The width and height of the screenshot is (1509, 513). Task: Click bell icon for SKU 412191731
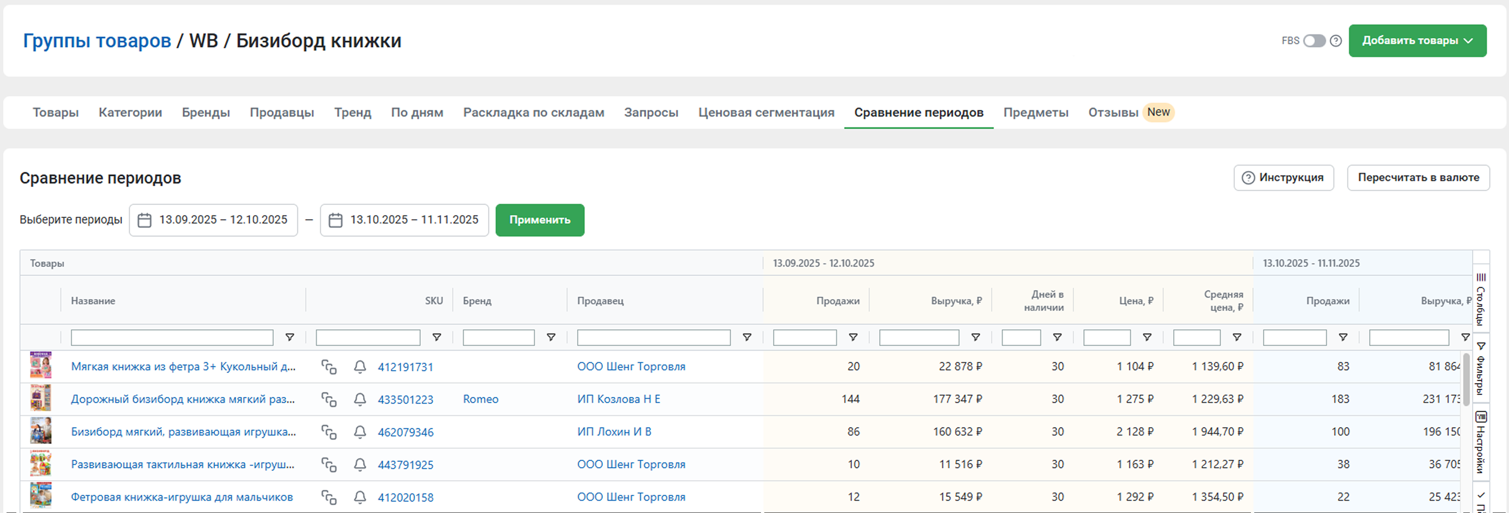pyautogui.click(x=360, y=367)
